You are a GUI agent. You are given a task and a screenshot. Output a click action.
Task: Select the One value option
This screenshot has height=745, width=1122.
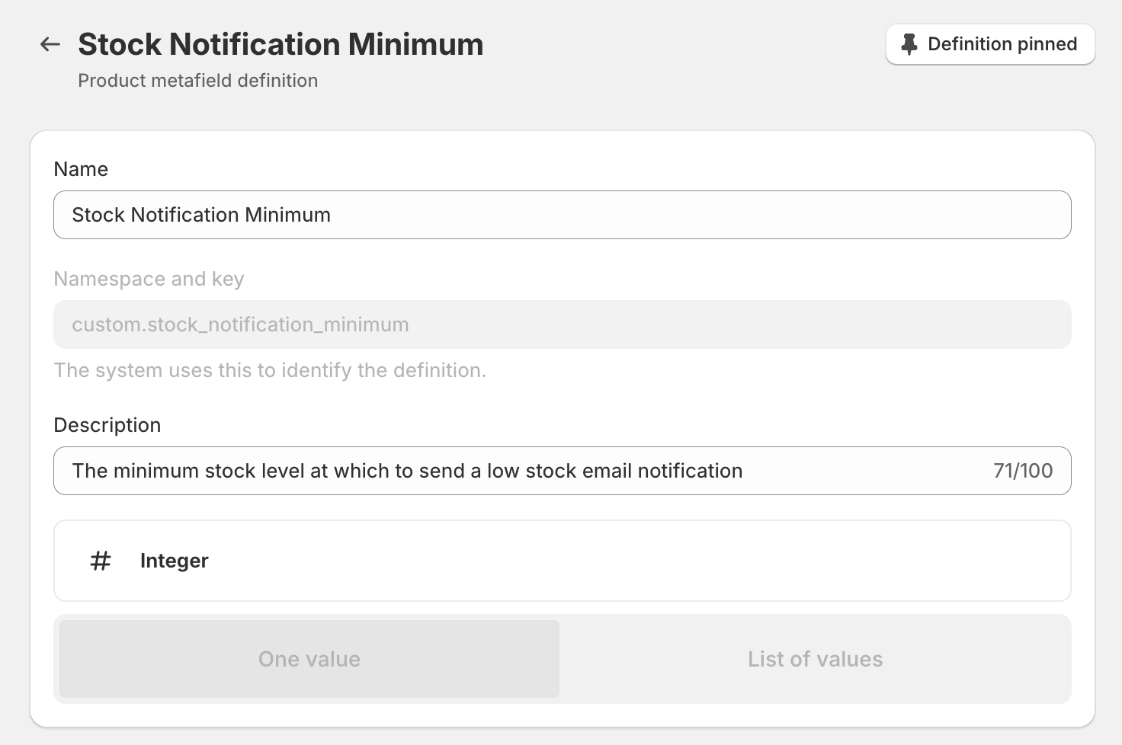[x=309, y=659]
